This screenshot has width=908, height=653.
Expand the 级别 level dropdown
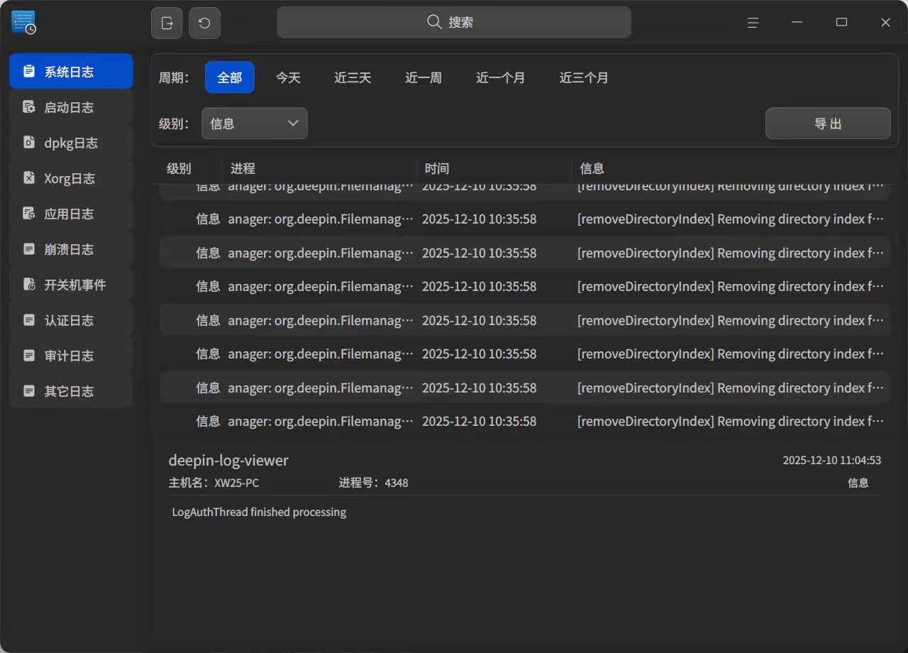(254, 124)
